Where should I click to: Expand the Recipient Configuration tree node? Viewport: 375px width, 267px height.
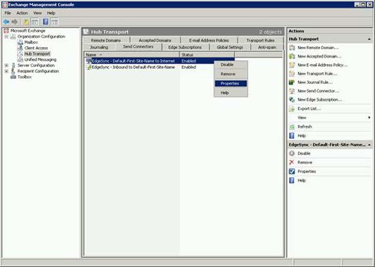point(6,71)
